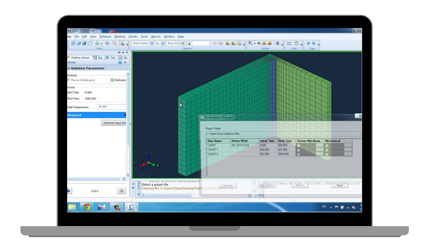
Task: Open Visual Studio from the taskbar
Action: click(x=102, y=207)
